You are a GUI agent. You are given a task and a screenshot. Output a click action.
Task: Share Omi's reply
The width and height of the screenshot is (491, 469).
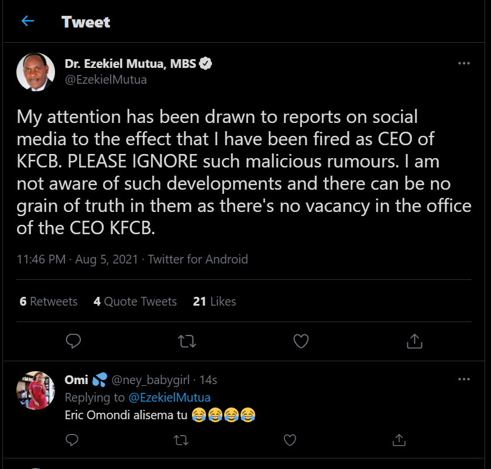coord(399,439)
